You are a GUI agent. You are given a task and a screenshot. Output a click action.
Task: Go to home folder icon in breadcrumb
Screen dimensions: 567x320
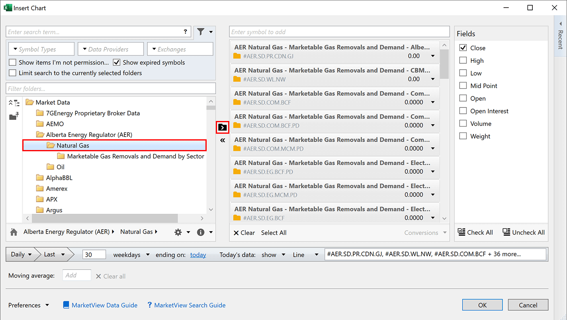click(x=14, y=232)
